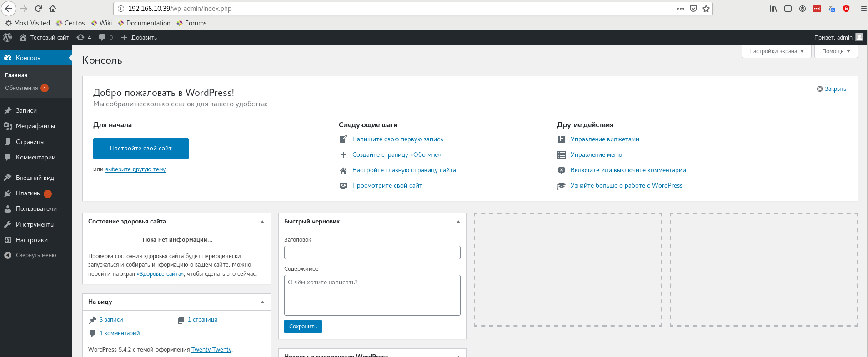Focus the Содержимое draft textarea
This screenshot has height=357, width=868.
(372, 295)
